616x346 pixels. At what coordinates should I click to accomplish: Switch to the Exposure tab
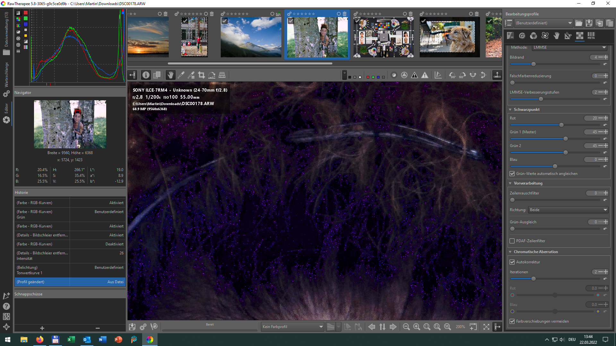tap(510, 36)
